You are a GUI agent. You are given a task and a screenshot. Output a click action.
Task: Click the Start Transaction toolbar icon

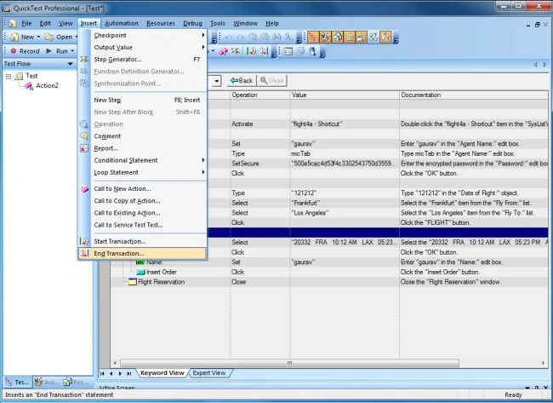pos(251,51)
